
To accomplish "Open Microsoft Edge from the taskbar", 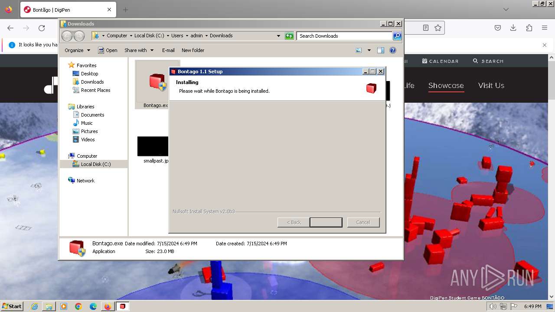I will coord(93,306).
